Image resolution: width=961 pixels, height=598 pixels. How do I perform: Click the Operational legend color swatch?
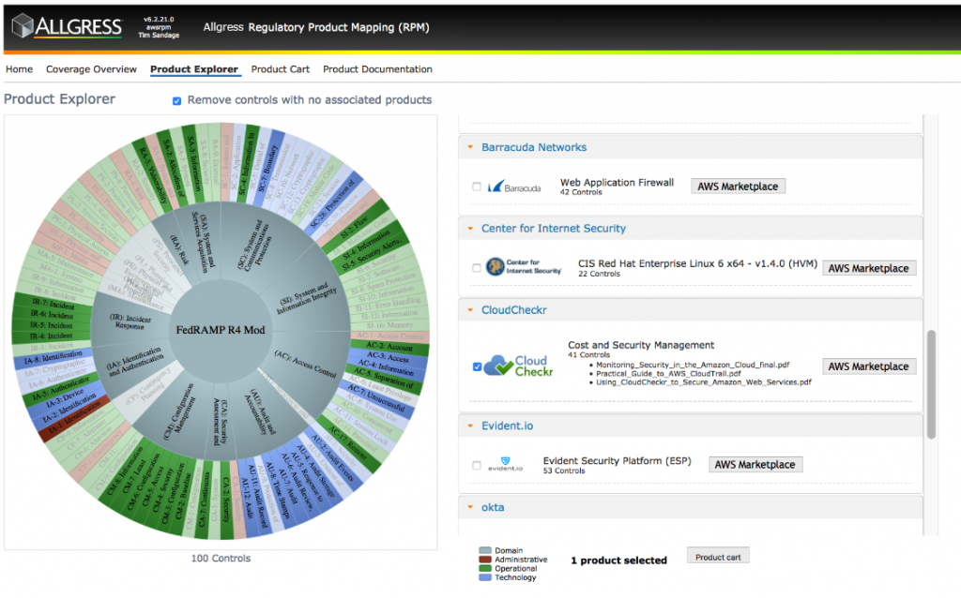tap(485, 569)
